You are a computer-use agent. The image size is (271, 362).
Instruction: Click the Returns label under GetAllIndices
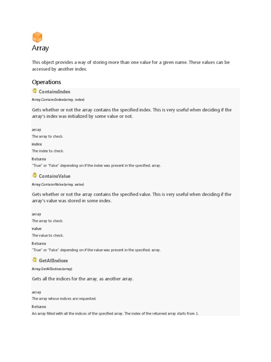click(39, 307)
